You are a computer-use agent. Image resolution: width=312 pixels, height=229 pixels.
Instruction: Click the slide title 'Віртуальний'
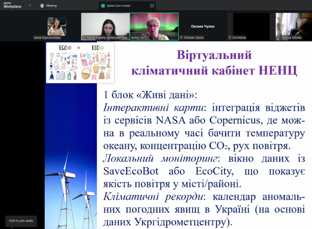pyautogui.click(x=214, y=55)
